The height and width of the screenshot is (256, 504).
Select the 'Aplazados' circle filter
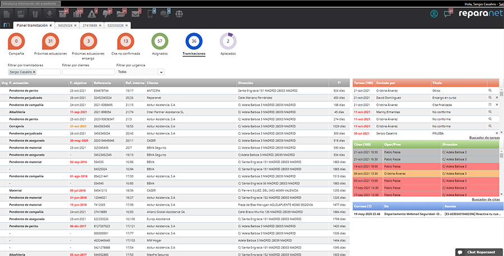[x=228, y=41]
